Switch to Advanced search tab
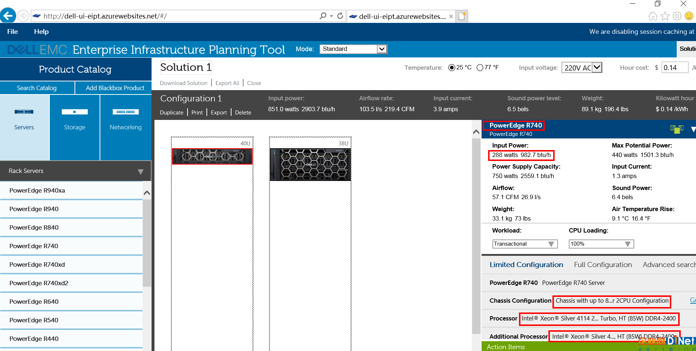 coord(669,265)
